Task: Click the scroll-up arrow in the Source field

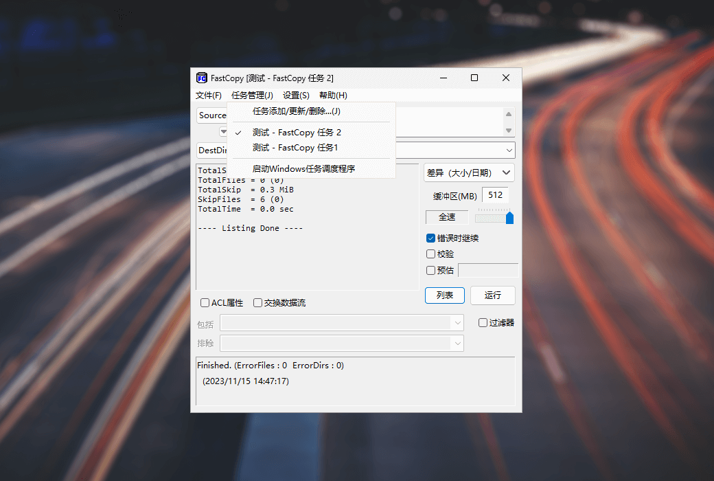Action: (x=509, y=115)
